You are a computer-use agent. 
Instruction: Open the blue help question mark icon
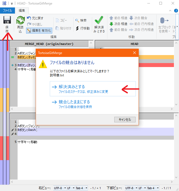(x=176, y=11)
